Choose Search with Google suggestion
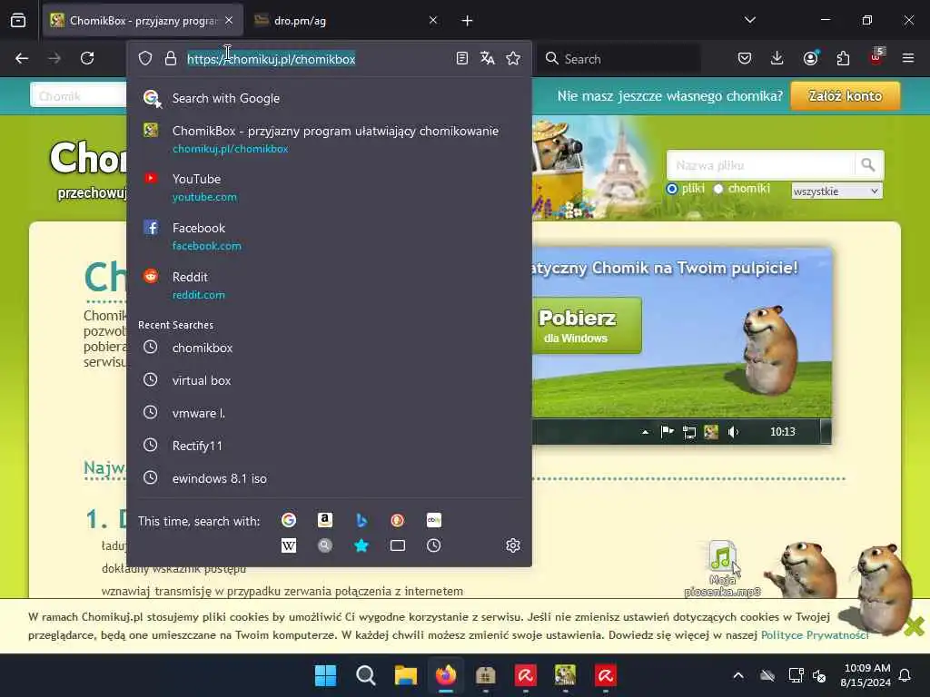The image size is (930, 697). point(329,98)
